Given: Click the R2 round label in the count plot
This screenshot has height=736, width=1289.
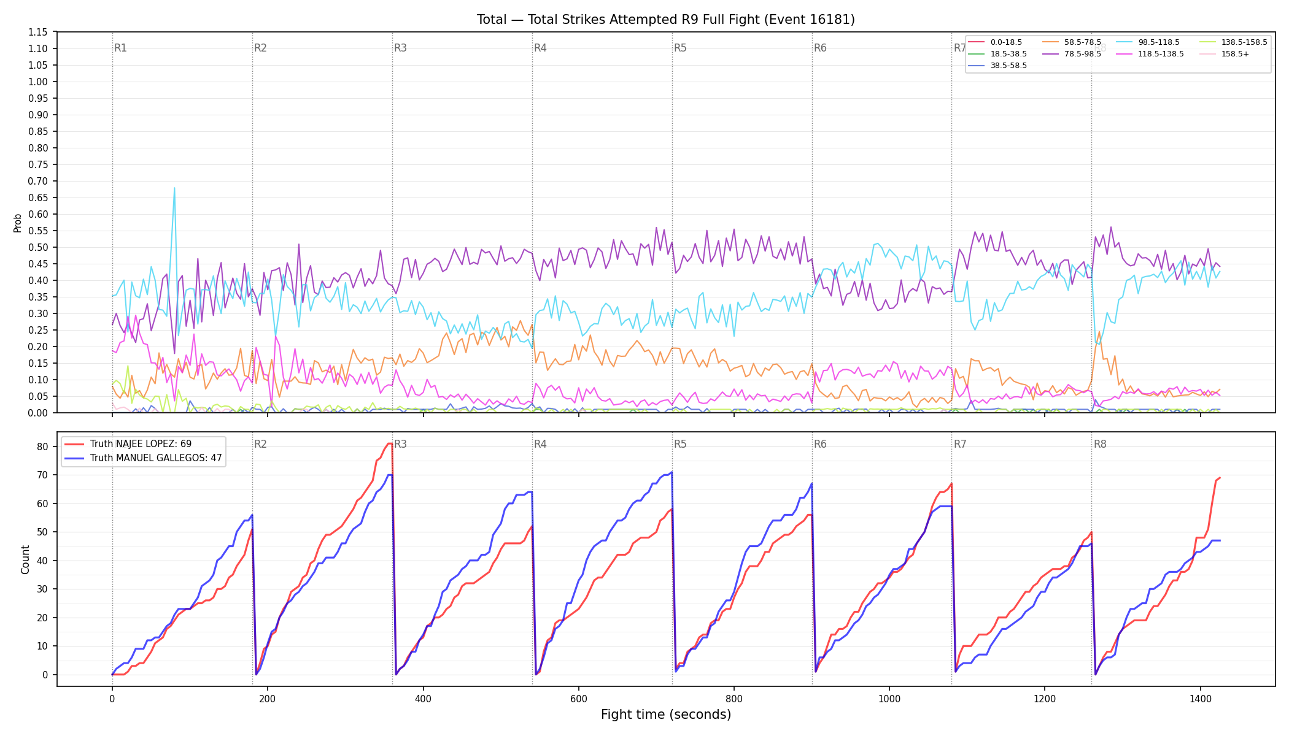Looking at the screenshot, I should click(260, 444).
